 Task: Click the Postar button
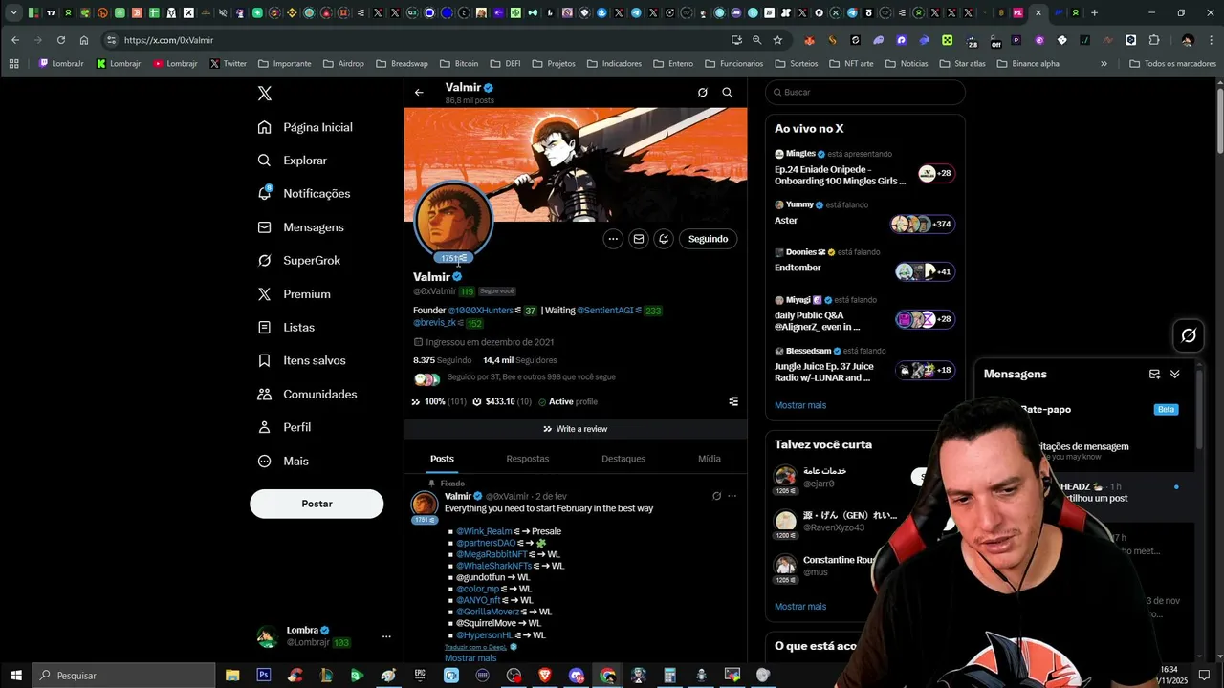click(317, 504)
